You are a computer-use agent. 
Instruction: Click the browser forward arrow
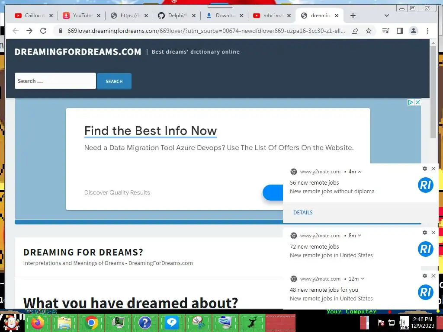[x=29, y=31]
